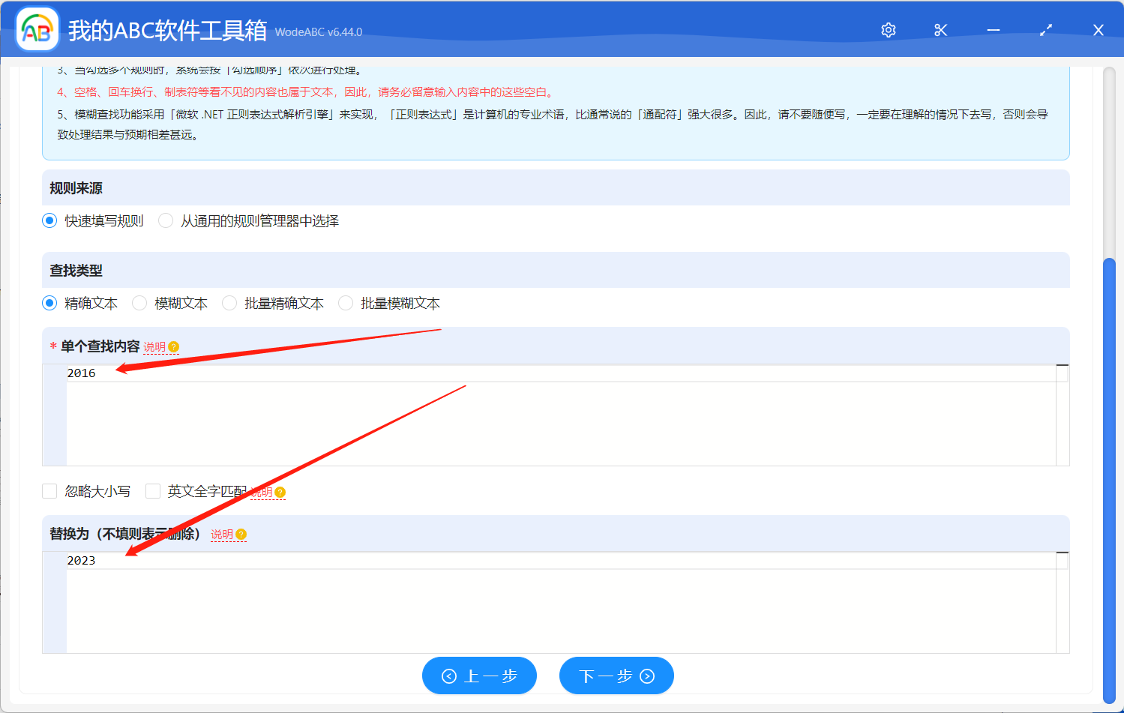Check the 英文全字匹配 option
The height and width of the screenshot is (713, 1124).
[153, 491]
